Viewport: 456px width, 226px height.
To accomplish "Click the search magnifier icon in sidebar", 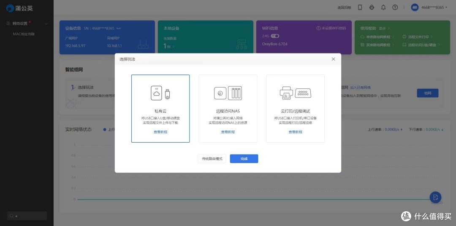I will (11, 216).
